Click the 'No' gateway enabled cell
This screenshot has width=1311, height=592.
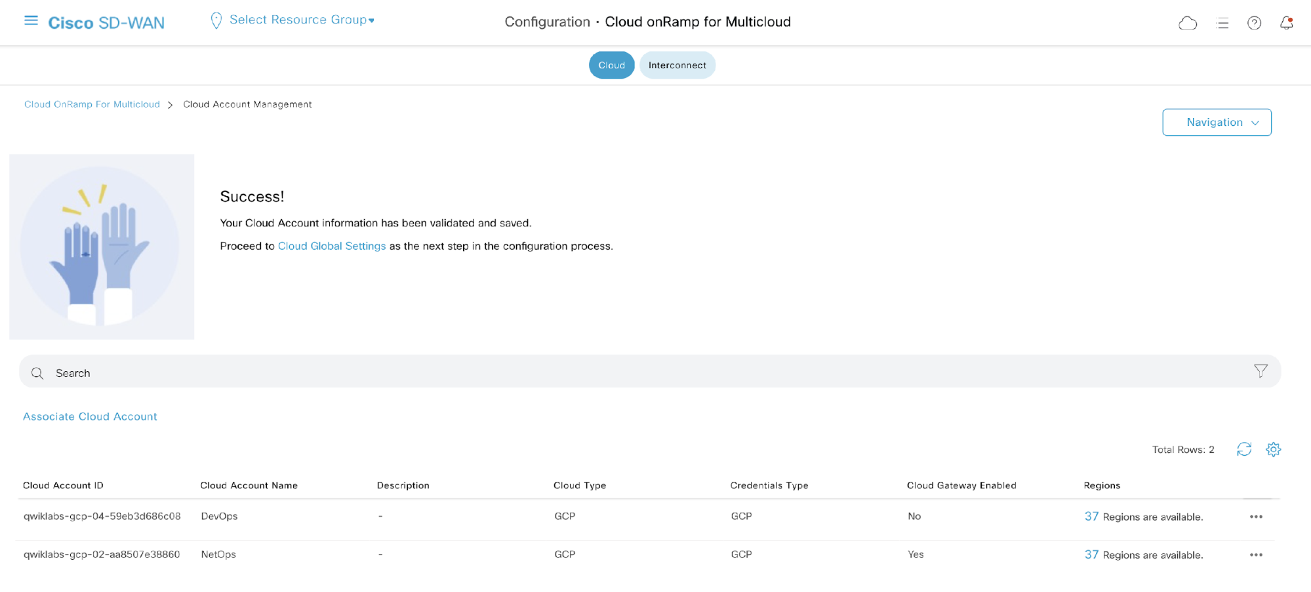(x=914, y=516)
